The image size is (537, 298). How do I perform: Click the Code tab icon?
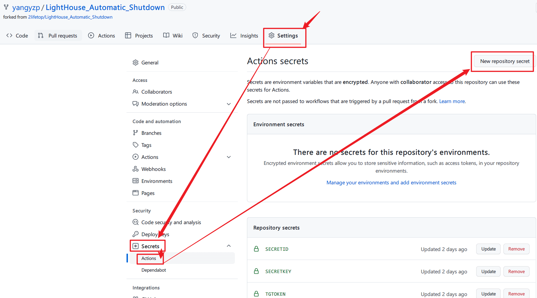[x=9, y=35]
